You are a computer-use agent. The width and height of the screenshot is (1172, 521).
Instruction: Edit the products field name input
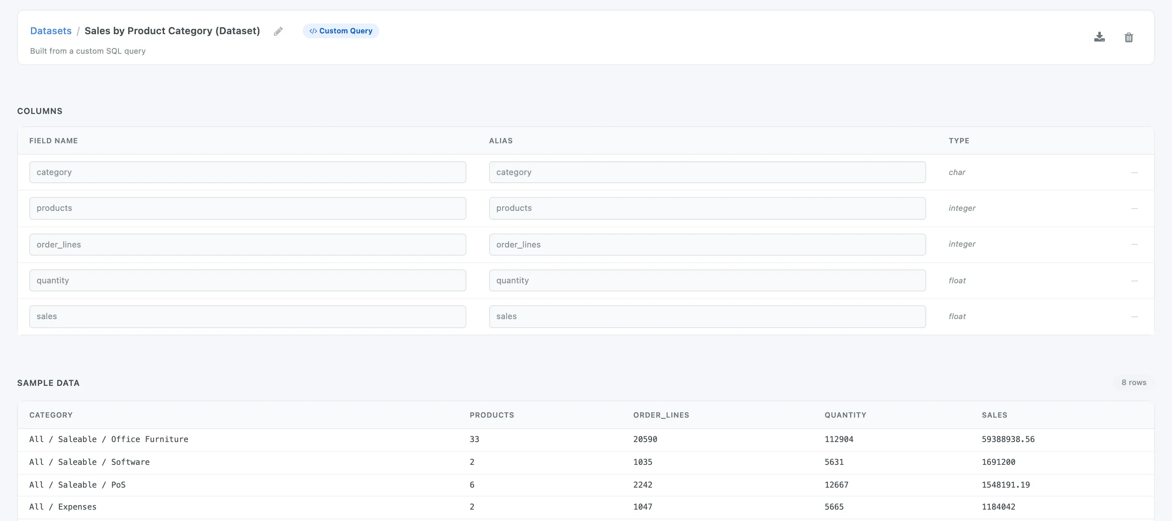coord(247,208)
